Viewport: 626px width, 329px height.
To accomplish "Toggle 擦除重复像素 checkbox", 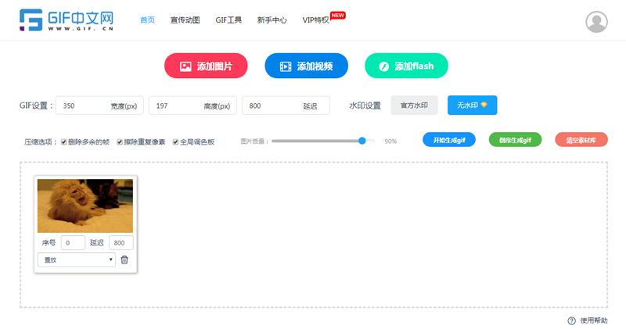I will coord(120,142).
